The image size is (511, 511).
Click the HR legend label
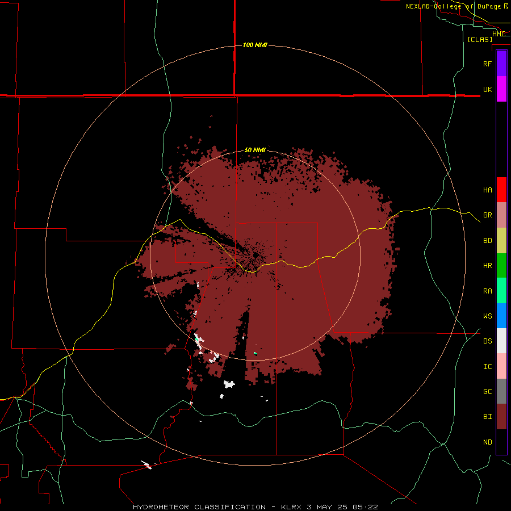(487, 266)
